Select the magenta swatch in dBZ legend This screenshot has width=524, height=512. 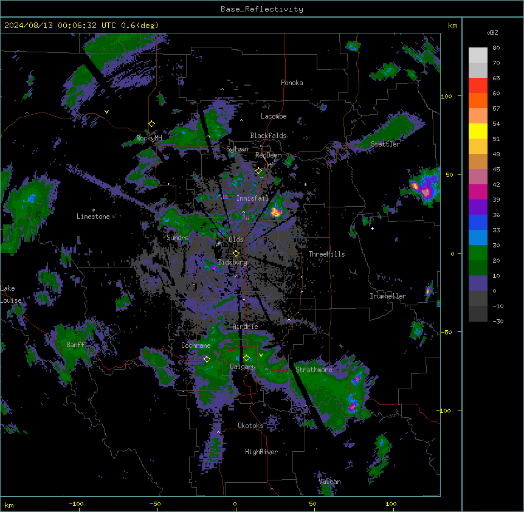[478, 192]
